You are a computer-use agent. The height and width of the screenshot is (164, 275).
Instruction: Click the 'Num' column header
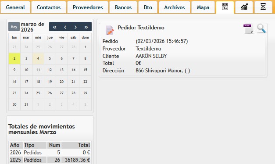[x=54, y=145]
